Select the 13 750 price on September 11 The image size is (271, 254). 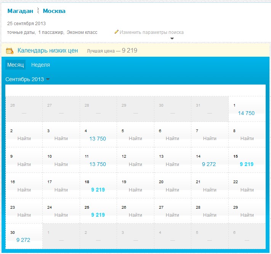point(98,164)
